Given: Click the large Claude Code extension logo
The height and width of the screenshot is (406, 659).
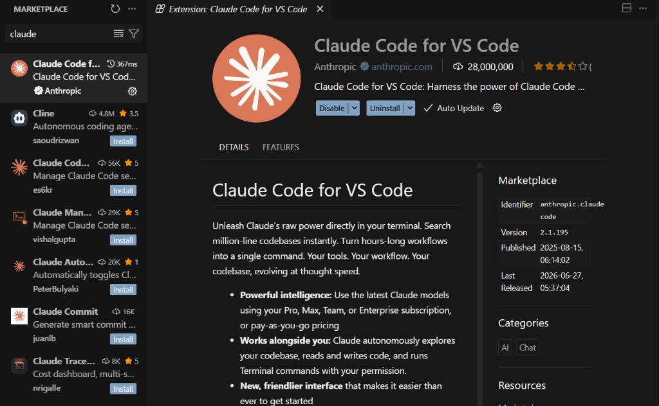Looking at the screenshot, I should pos(256,78).
